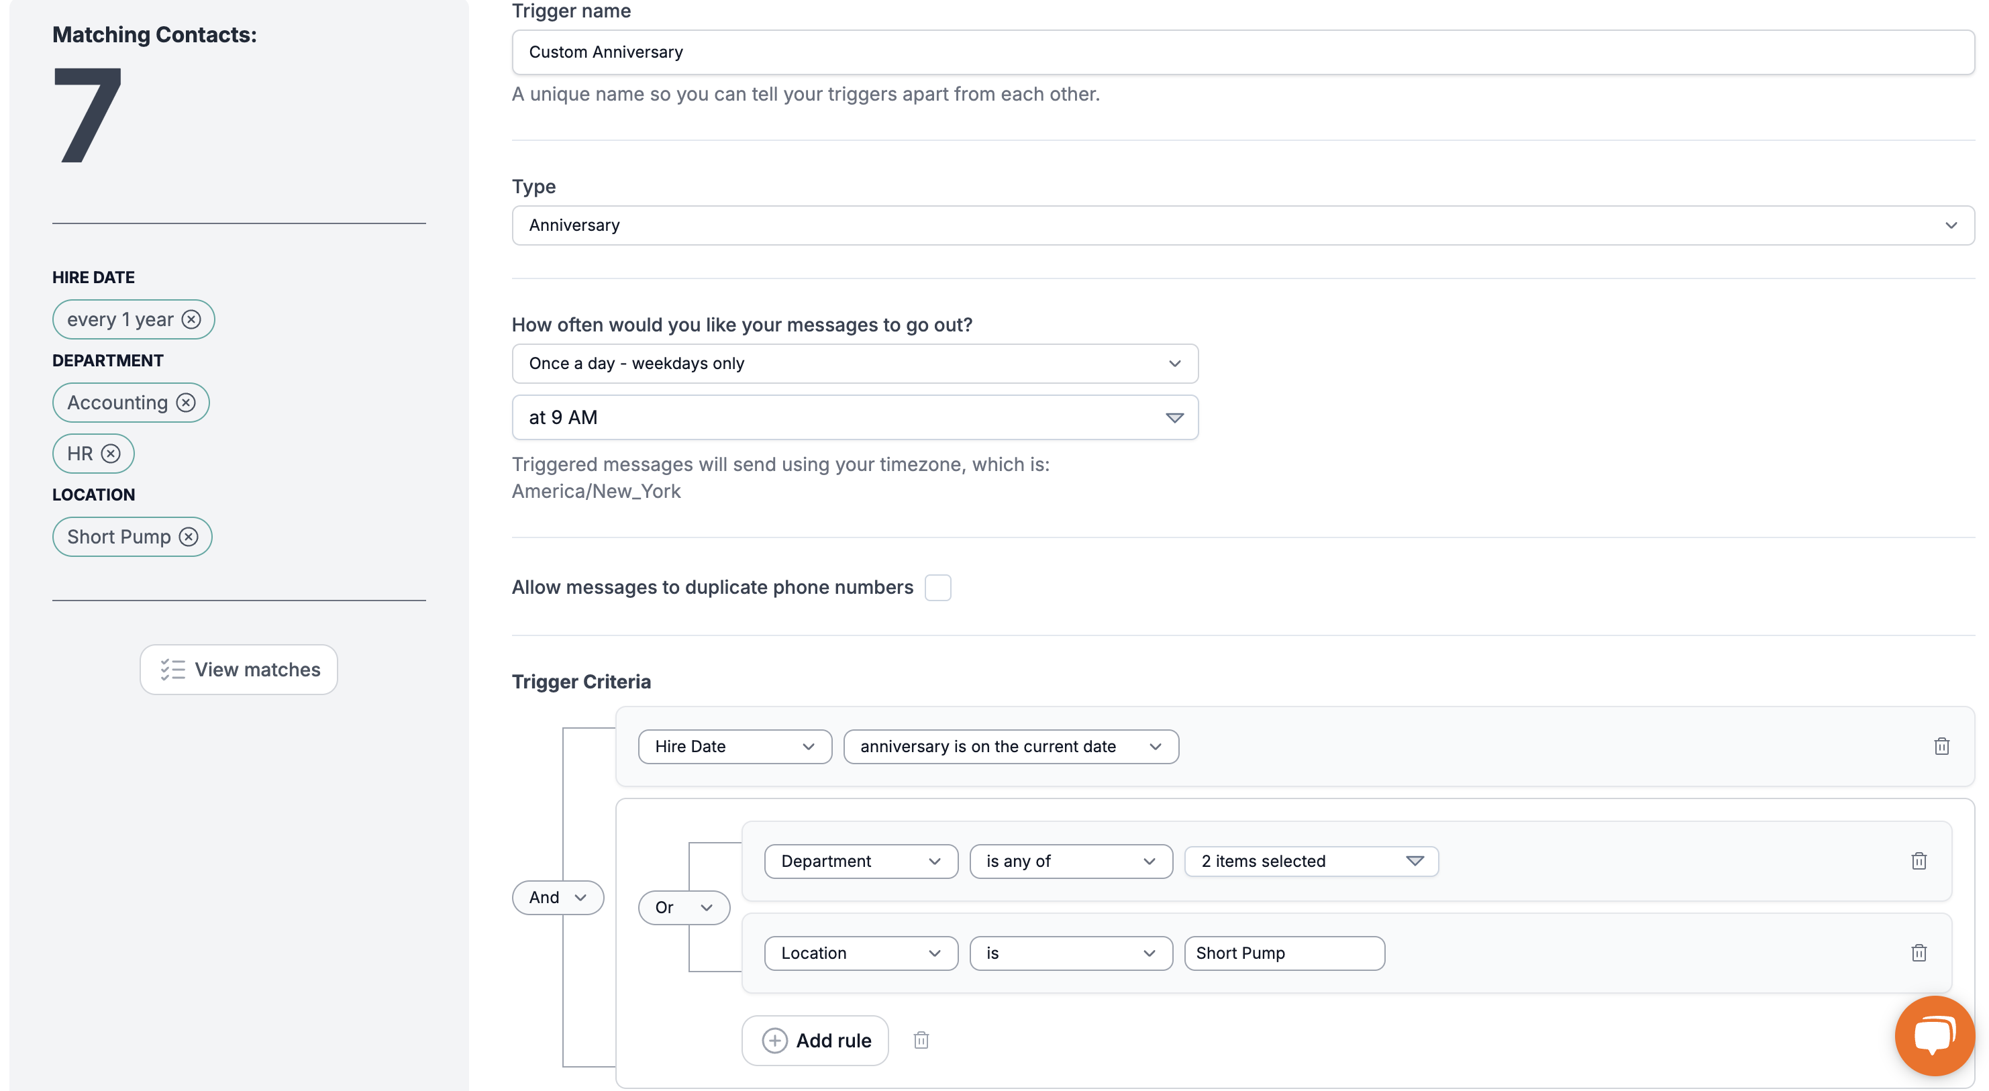Click the HR chip label

pyautogui.click(x=81, y=453)
